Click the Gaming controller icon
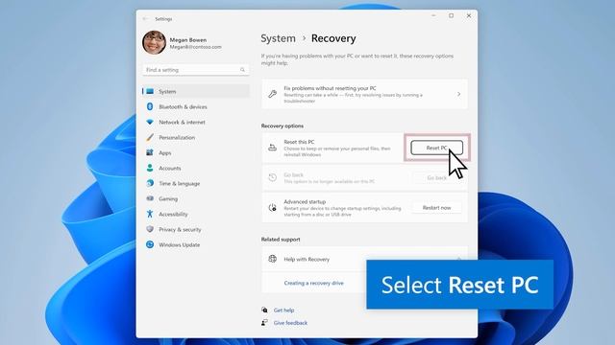Screen dimensions: 615x345 150,198
